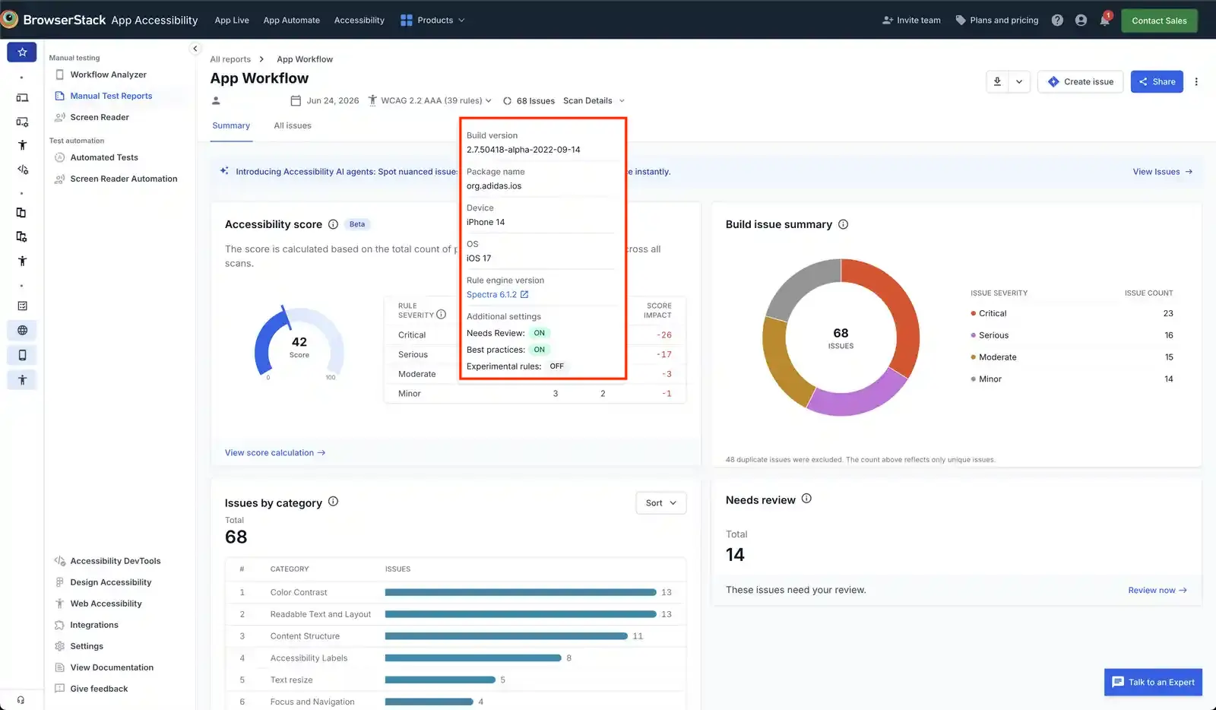Viewport: 1216px width, 710px height.
Task: Follow the View score calculation link
Action: (x=275, y=452)
